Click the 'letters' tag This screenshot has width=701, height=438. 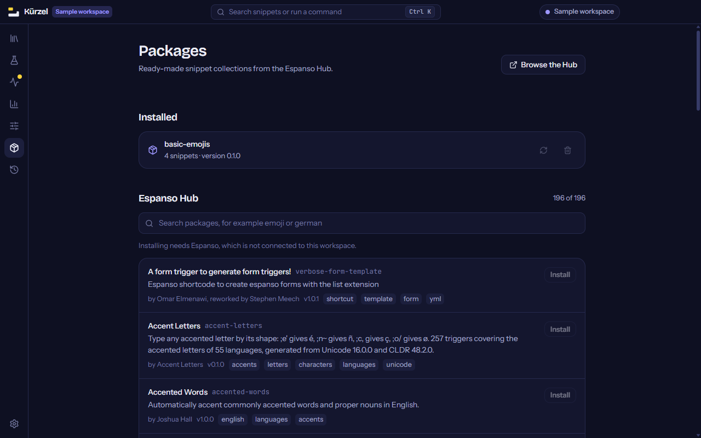[x=278, y=365]
